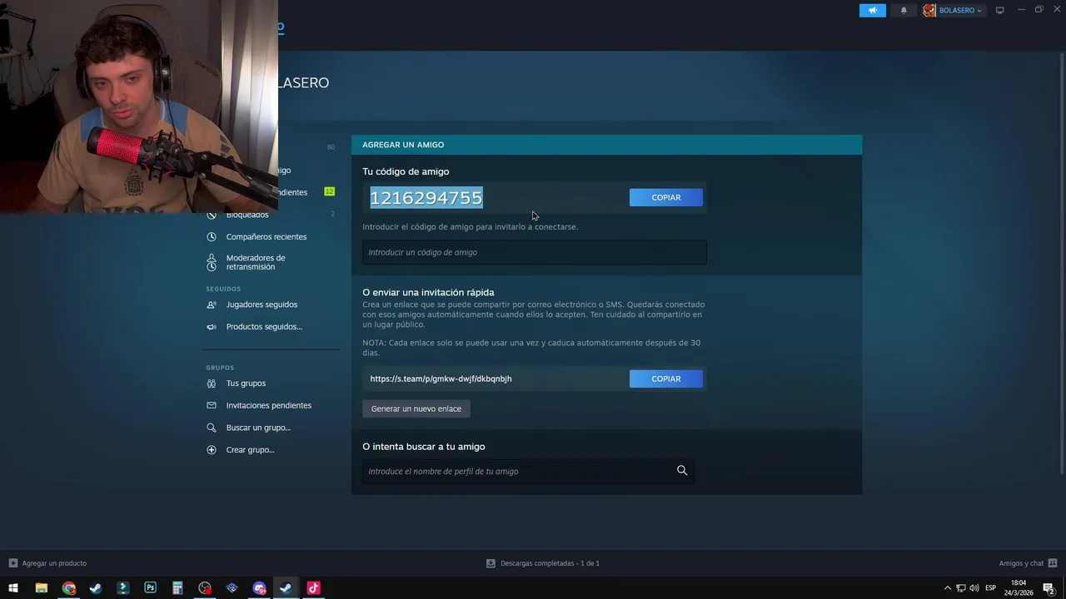Show hidden system tray icons chevron
Image resolution: width=1066 pixels, height=599 pixels.
947,588
